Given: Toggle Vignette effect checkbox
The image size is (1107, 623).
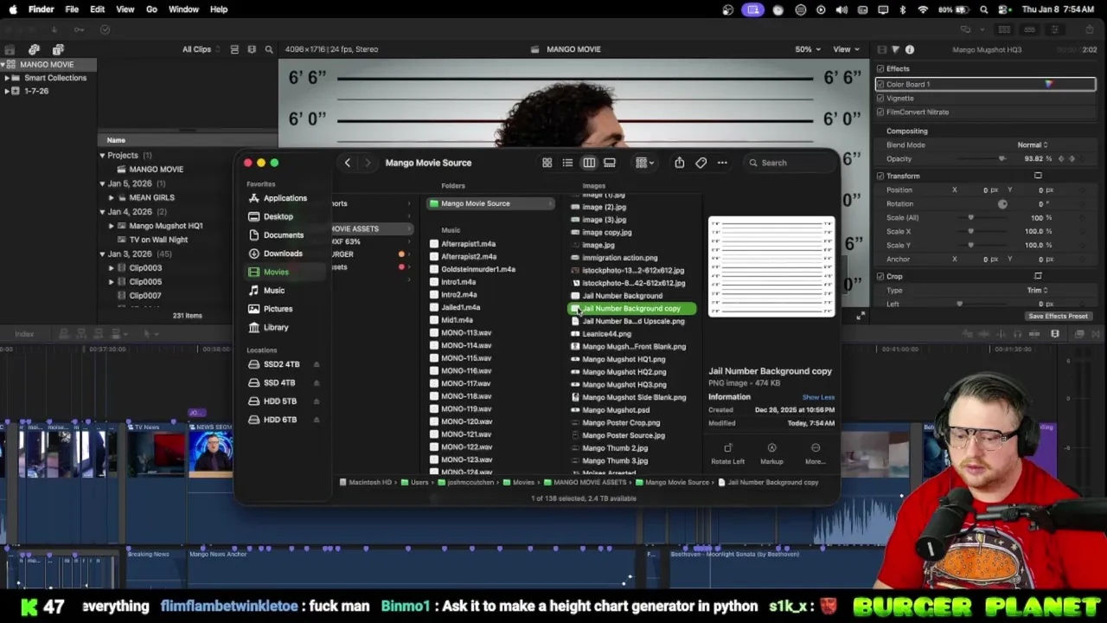Looking at the screenshot, I should (x=880, y=98).
